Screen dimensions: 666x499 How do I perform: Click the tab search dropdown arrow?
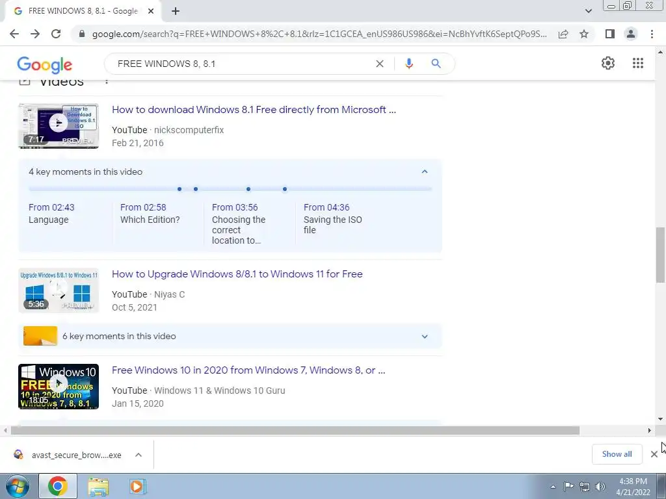pyautogui.click(x=588, y=11)
